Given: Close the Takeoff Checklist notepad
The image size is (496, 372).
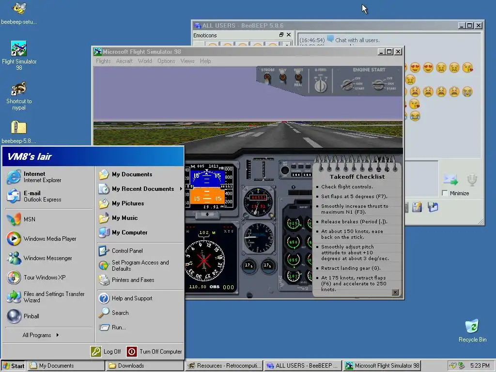Looking at the screenshot, I should coord(395,292).
